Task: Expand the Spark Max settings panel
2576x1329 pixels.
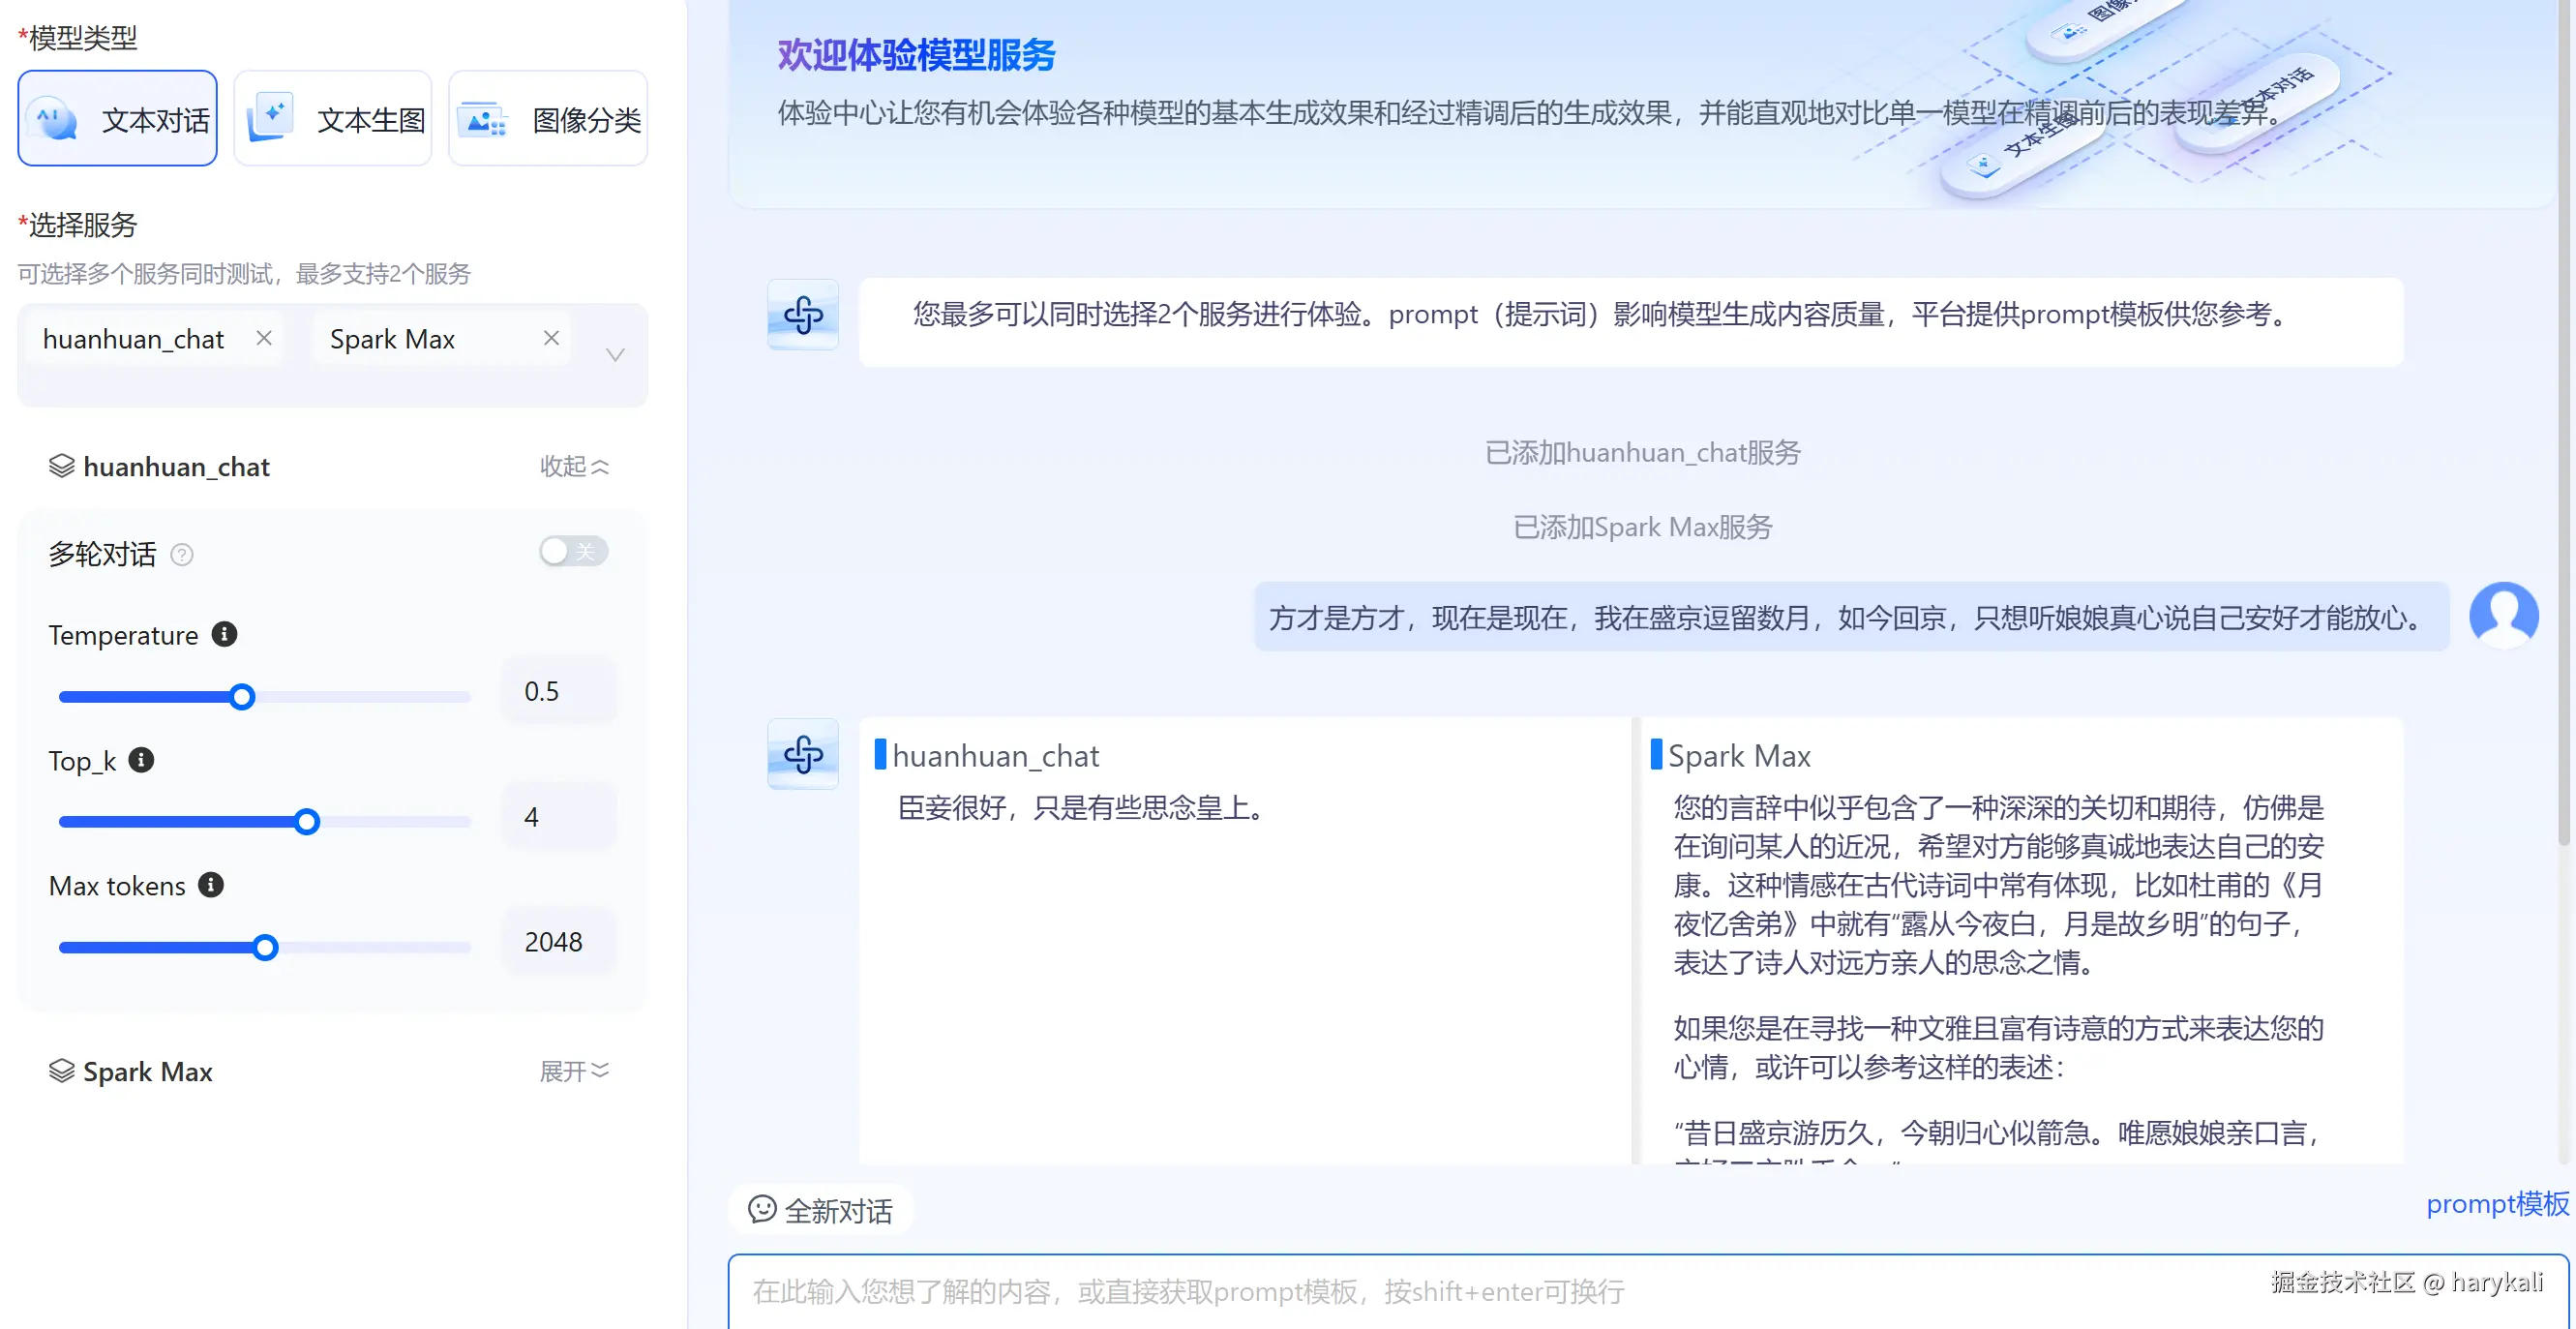Action: (x=574, y=1071)
